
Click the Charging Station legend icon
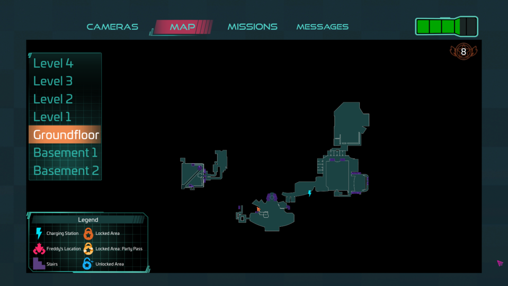point(39,233)
